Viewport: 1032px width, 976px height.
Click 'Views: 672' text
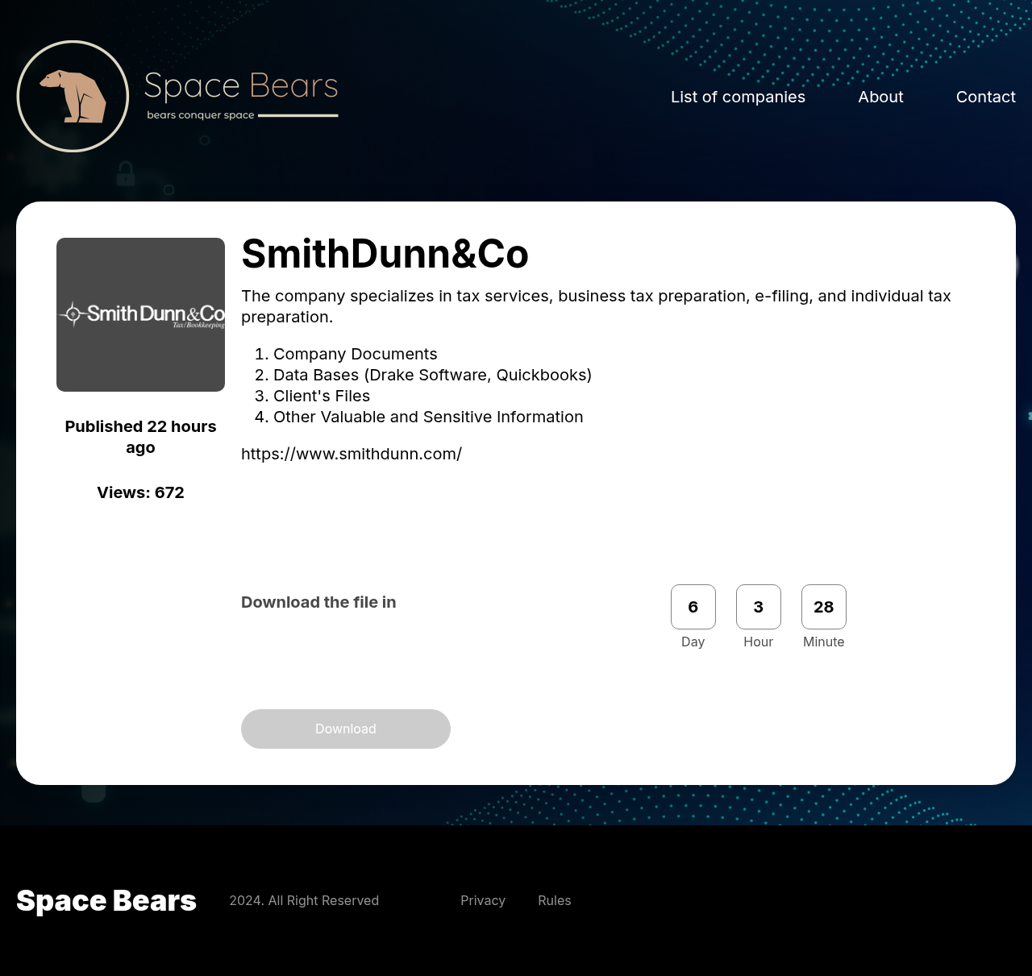click(140, 492)
